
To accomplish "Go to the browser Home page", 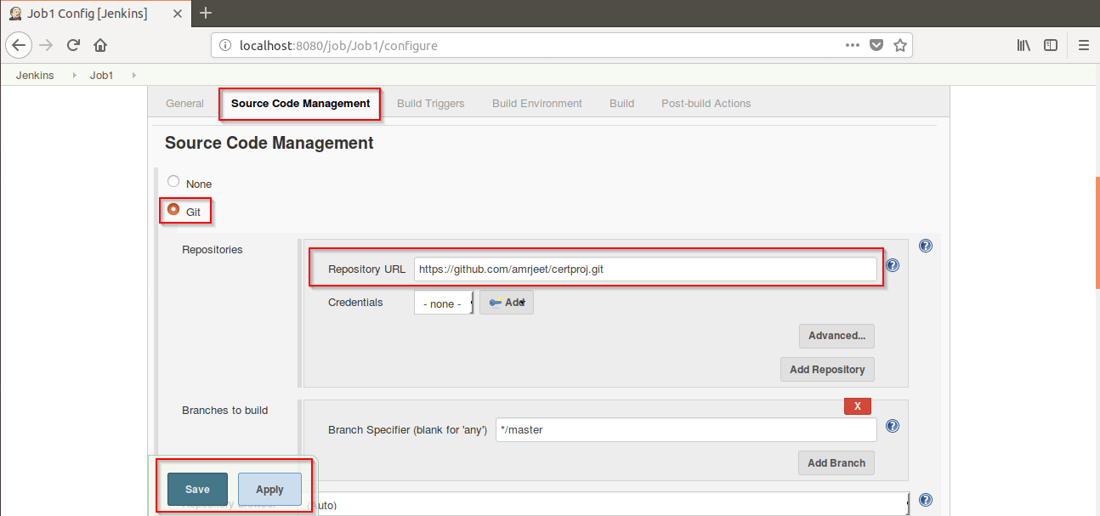I will [100, 45].
